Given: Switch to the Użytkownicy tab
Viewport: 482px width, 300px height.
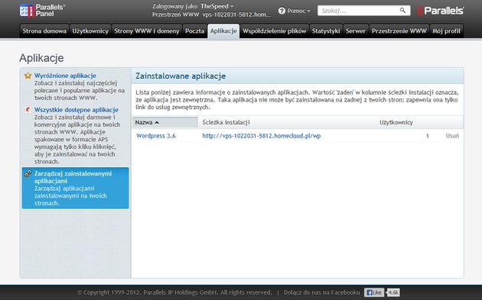Looking at the screenshot, I should 90,31.
